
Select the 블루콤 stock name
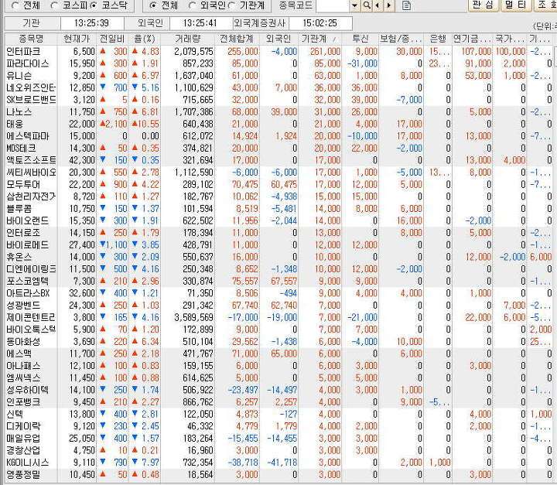pos(19,209)
